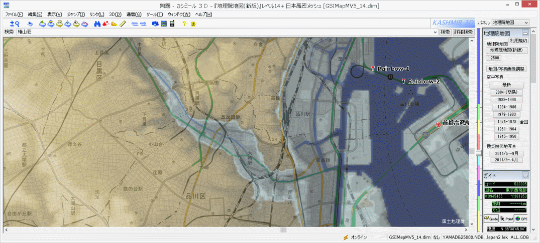Click the Rainbow-1 waypoint flag marker
The height and width of the screenshot is (243, 540).
tap(373, 68)
